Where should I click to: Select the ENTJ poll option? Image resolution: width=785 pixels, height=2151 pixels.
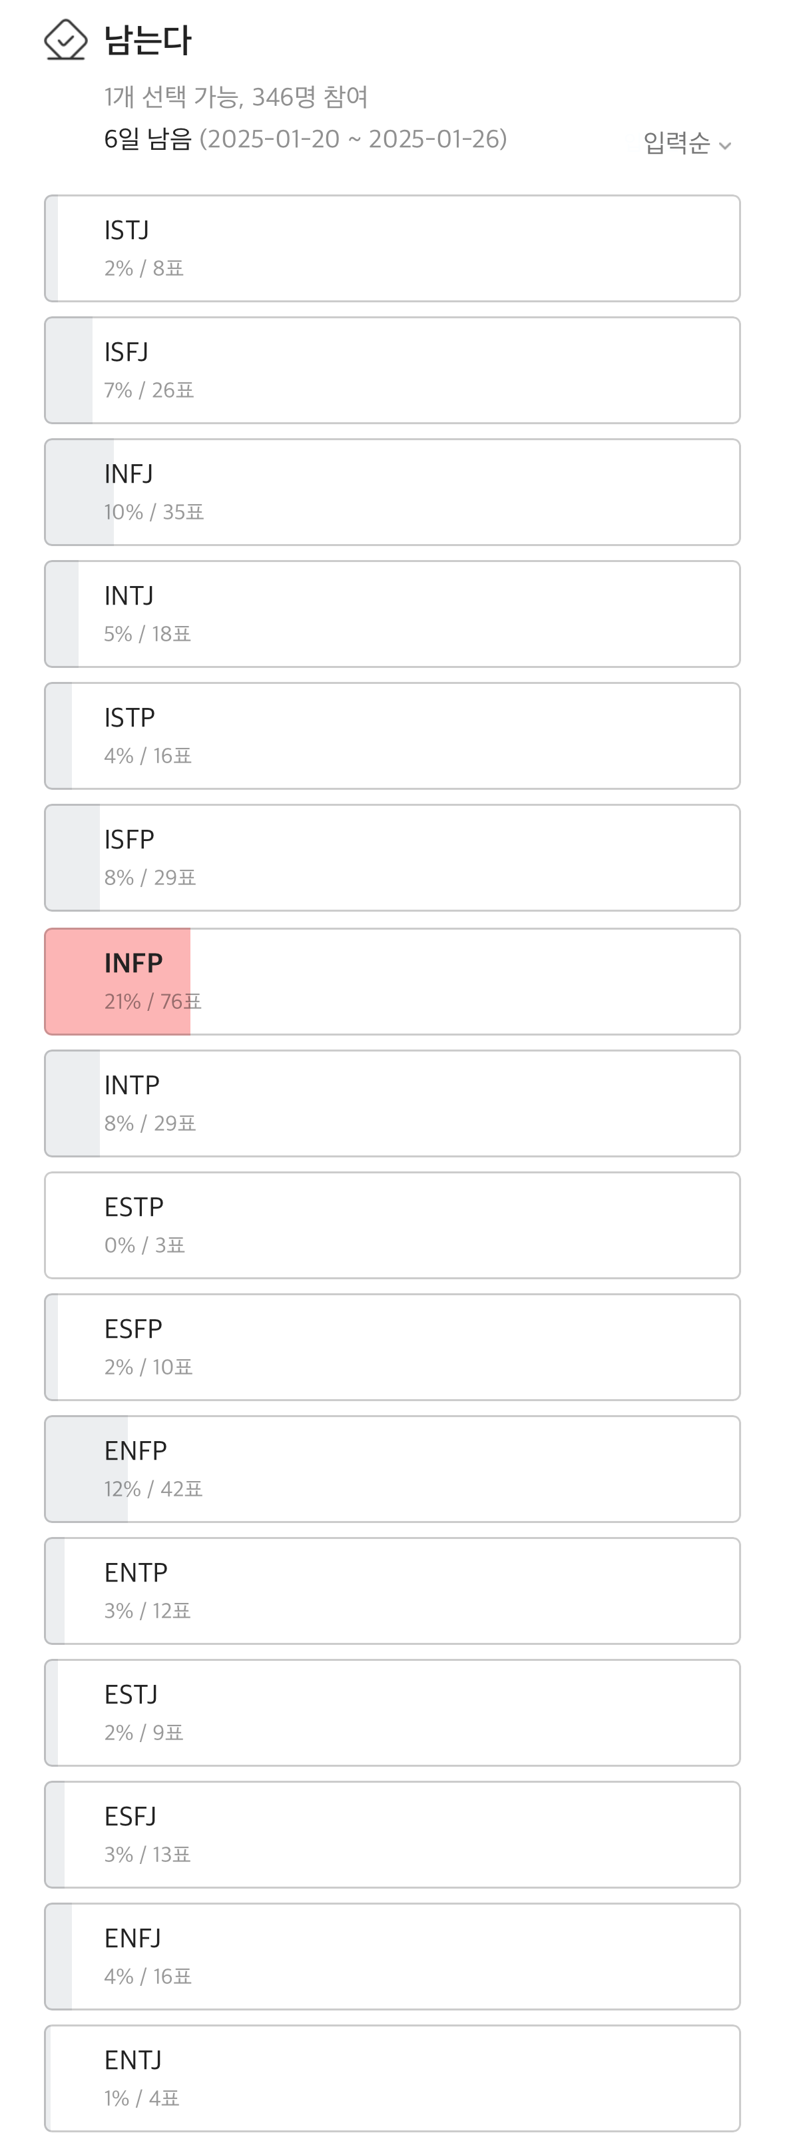(393, 2078)
